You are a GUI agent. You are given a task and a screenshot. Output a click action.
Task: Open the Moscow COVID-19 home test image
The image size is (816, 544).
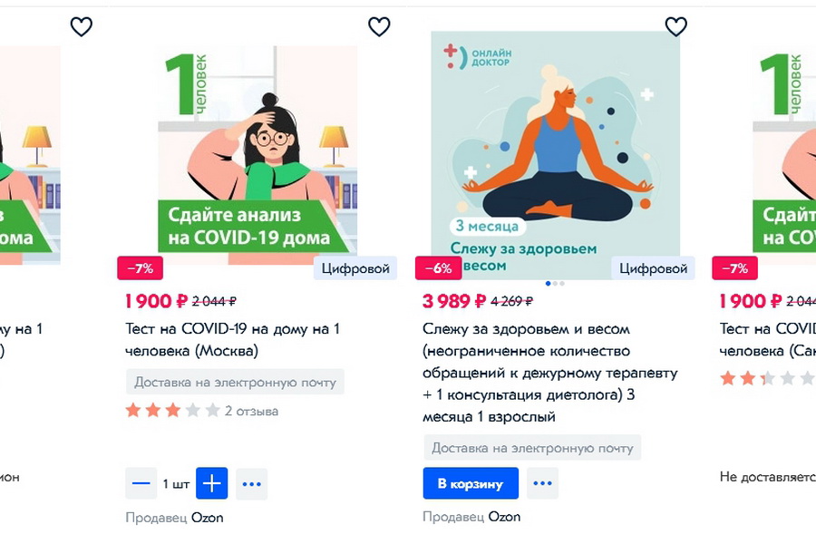(x=257, y=155)
